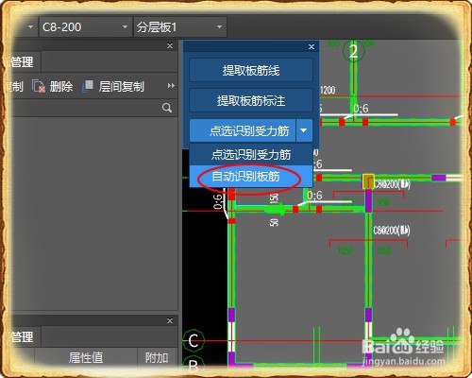472x378 pixels.
Task: Expand the toolbar overflow double-arrow
Action: (171, 86)
